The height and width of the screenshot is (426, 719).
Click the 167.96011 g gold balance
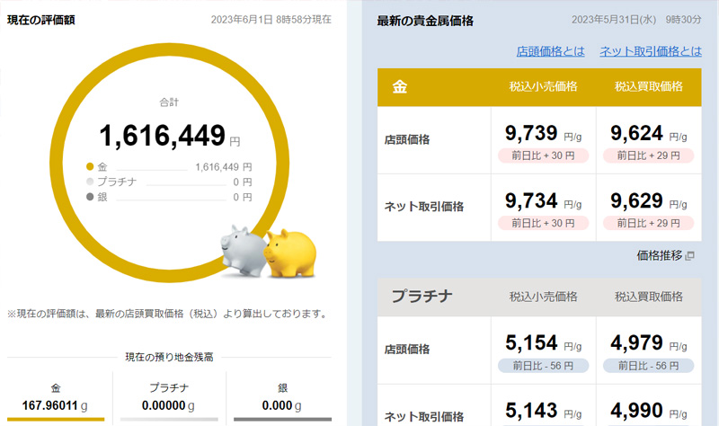pos(55,406)
